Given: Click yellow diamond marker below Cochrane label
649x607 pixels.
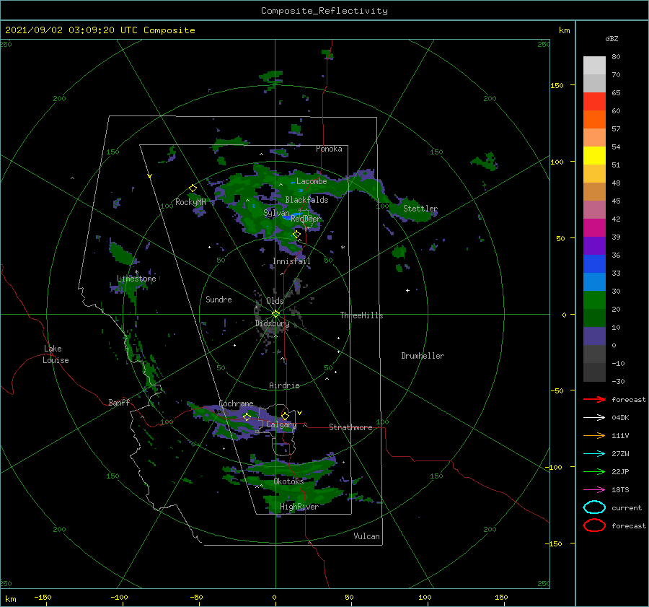Looking at the screenshot, I should (247, 416).
